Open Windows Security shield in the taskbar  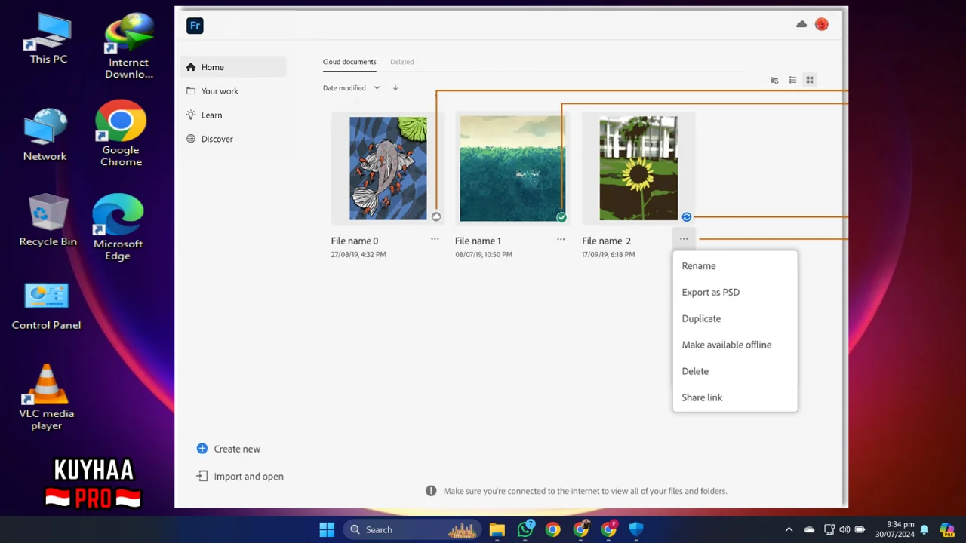point(636,529)
